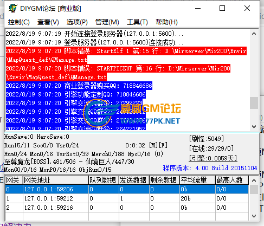Click the underlined 引擎:0.0059天 label

pyautogui.click(x=213, y=158)
